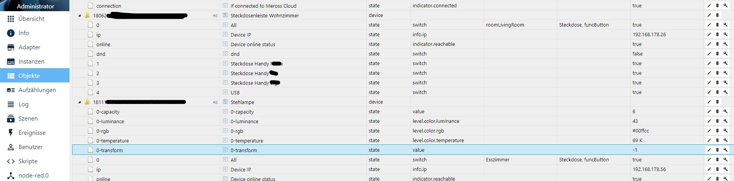
Task: Collapse the Stehlampe device tree node
Action: (x=80, y=102)
